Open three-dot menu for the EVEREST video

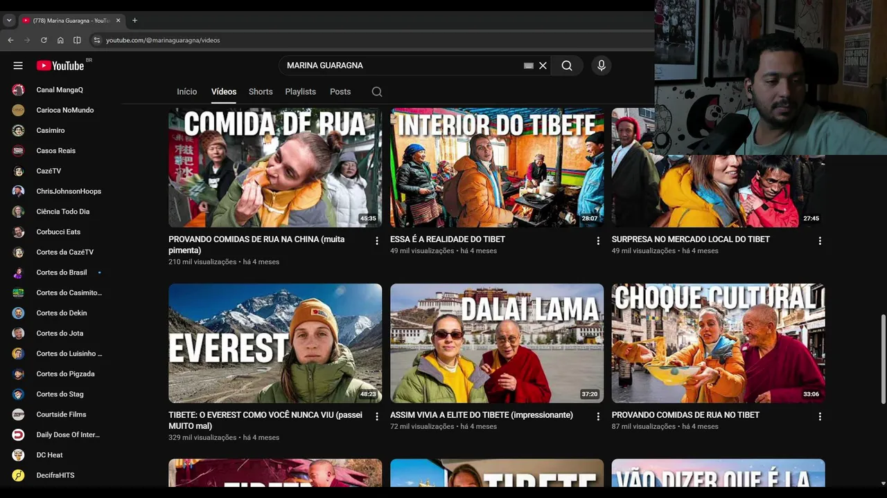pyautogui.click(x=377, y=416)
